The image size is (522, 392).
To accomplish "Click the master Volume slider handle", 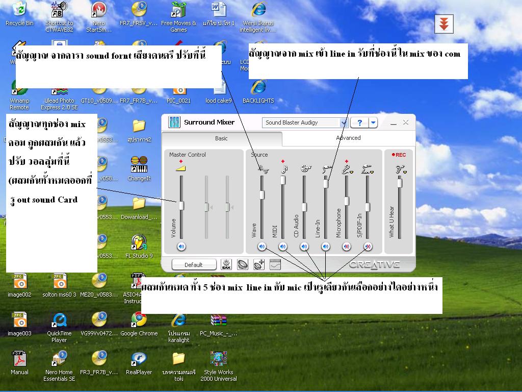I will pyautogui.click(x=181, y=205).
